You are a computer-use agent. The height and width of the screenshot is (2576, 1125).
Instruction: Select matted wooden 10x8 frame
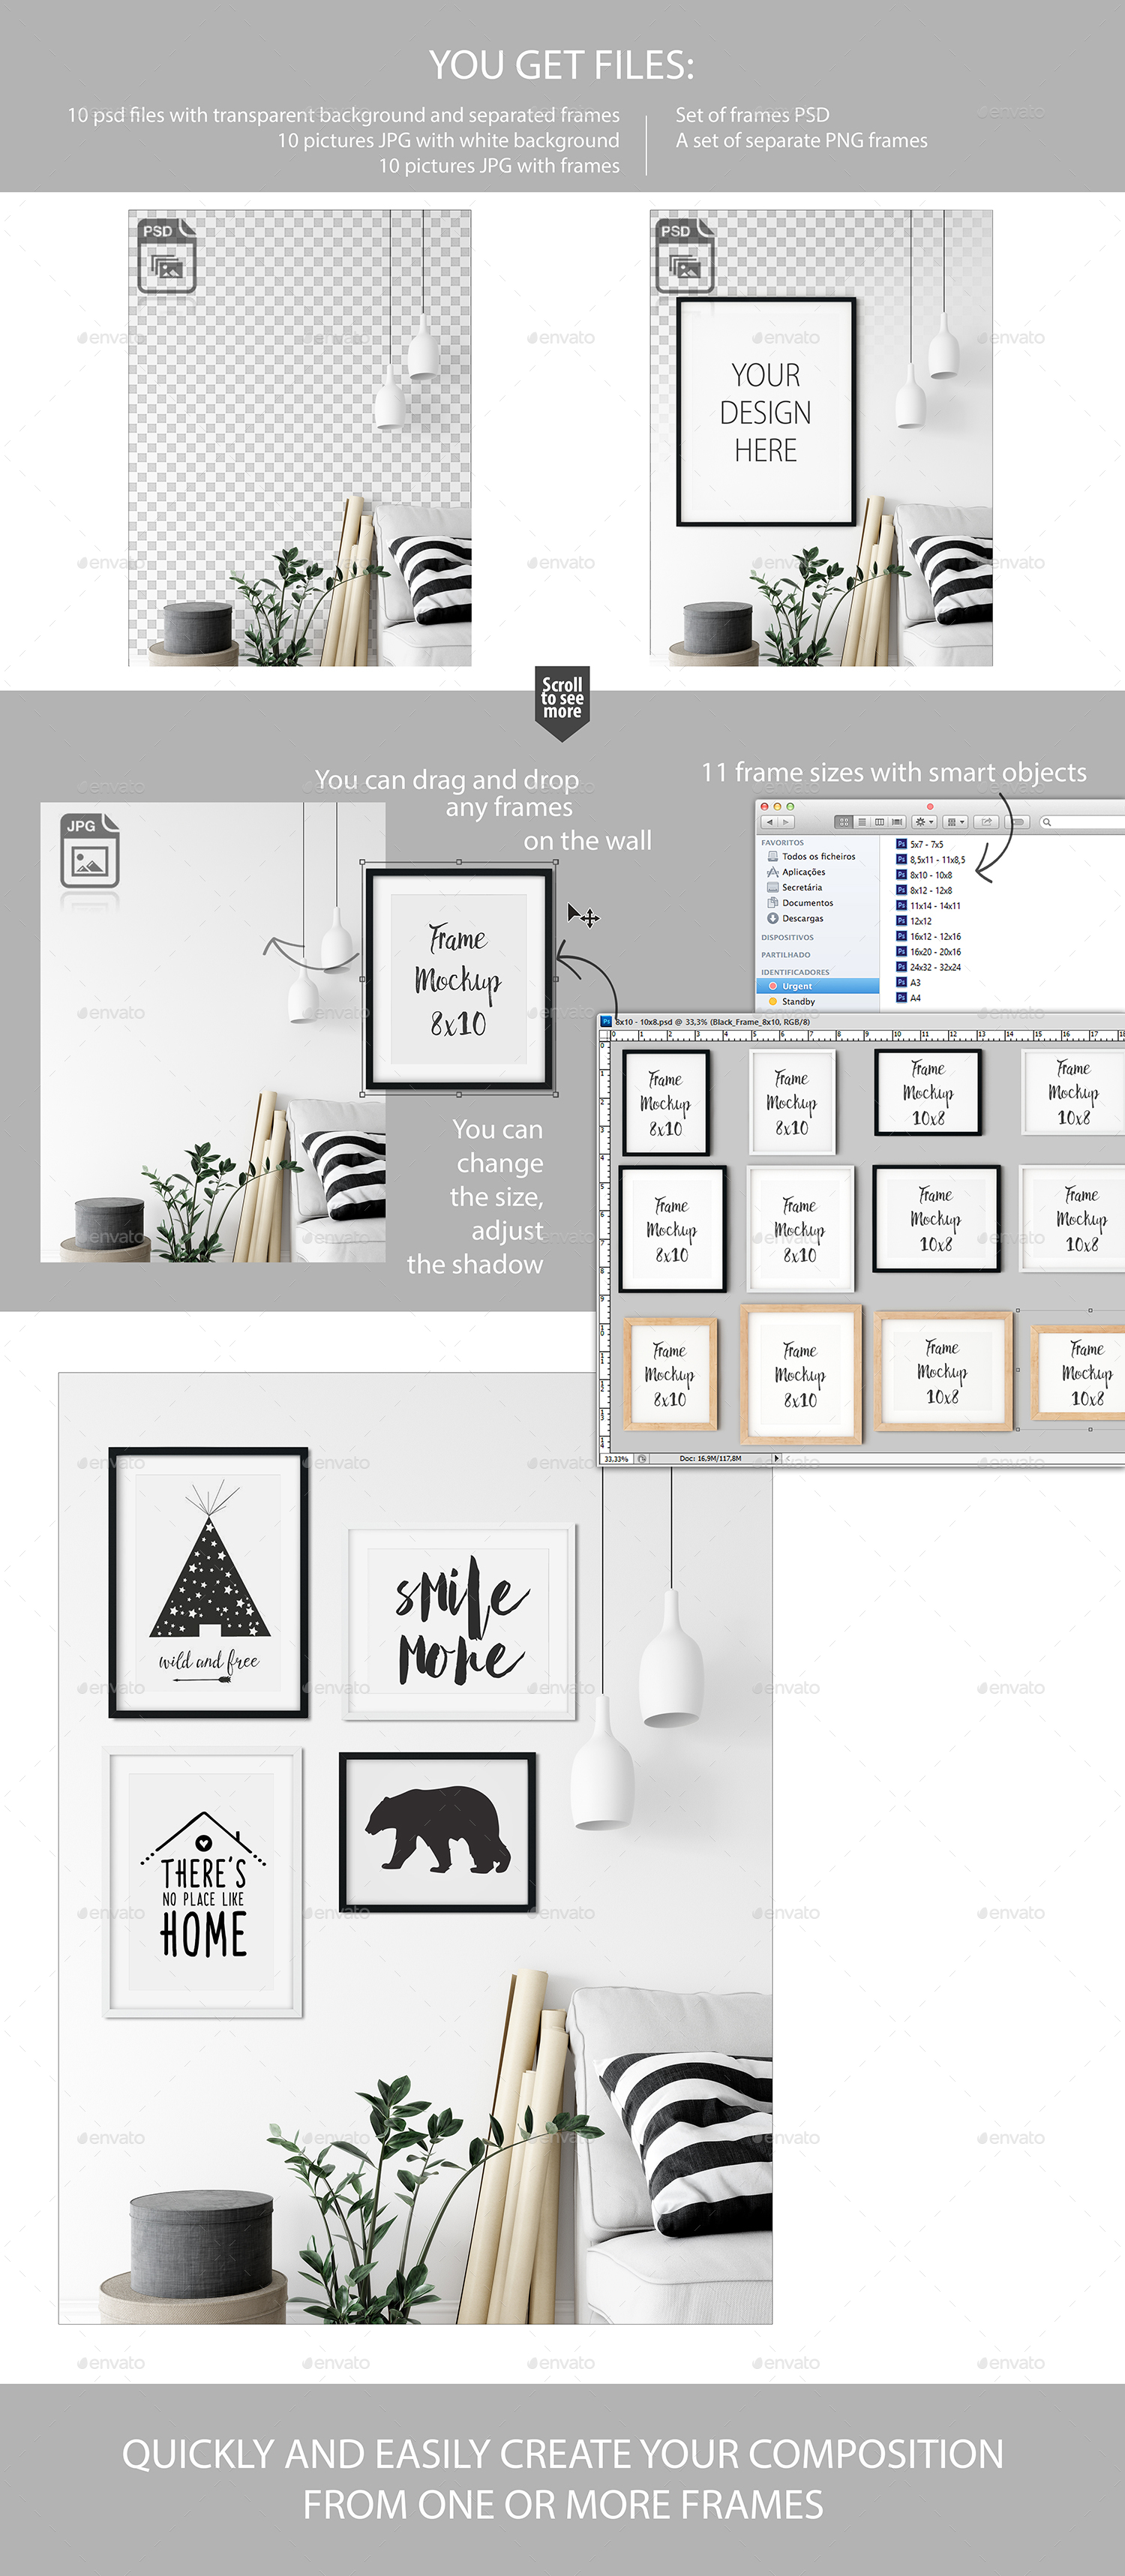pyautogui.click(x=943, y=1371)
